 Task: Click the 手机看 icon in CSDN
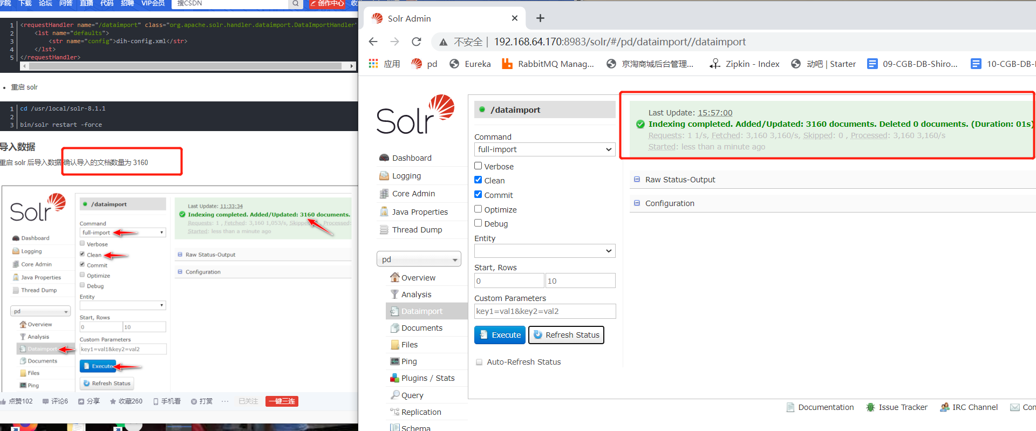pyautogui.click(x=156, y=401)
